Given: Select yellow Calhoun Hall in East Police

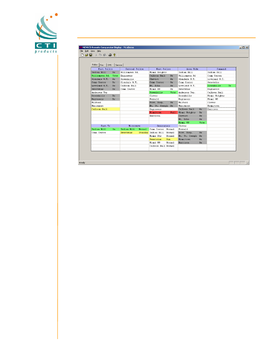Looking at the screenshot, I should 105,109.
